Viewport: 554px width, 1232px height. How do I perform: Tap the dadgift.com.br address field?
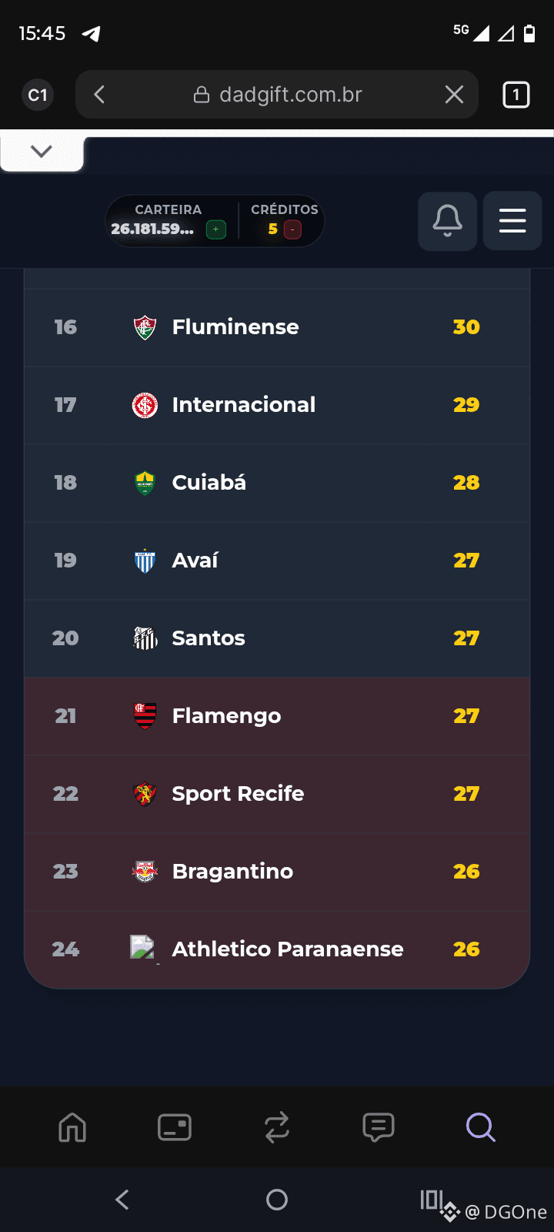278,95
